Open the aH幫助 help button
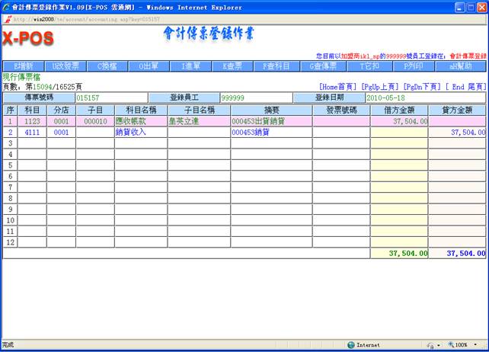Viewport: 489px width, 352px height. 461,66
